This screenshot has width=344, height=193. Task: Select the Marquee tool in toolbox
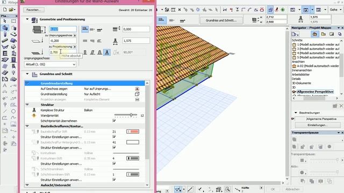coord(13,21)
